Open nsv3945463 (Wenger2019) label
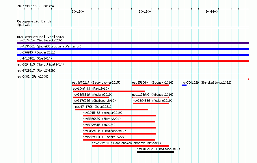 pos(103,113)
